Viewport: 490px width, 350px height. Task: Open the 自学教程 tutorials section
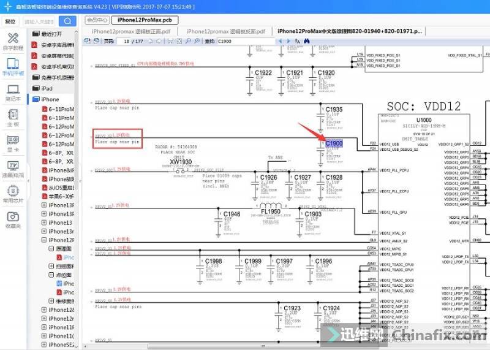coord(13,40)
